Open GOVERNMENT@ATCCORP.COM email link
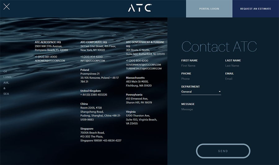The height and width of the screenshot is (165, 279). pos(143,65)
